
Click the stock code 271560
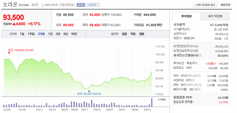pyautogui.click(x=24, y=5)
